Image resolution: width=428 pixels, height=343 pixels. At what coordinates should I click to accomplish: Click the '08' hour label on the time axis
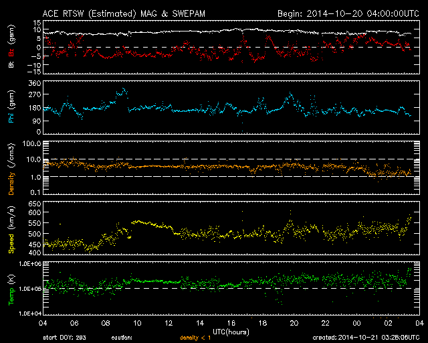coord(106,323)
